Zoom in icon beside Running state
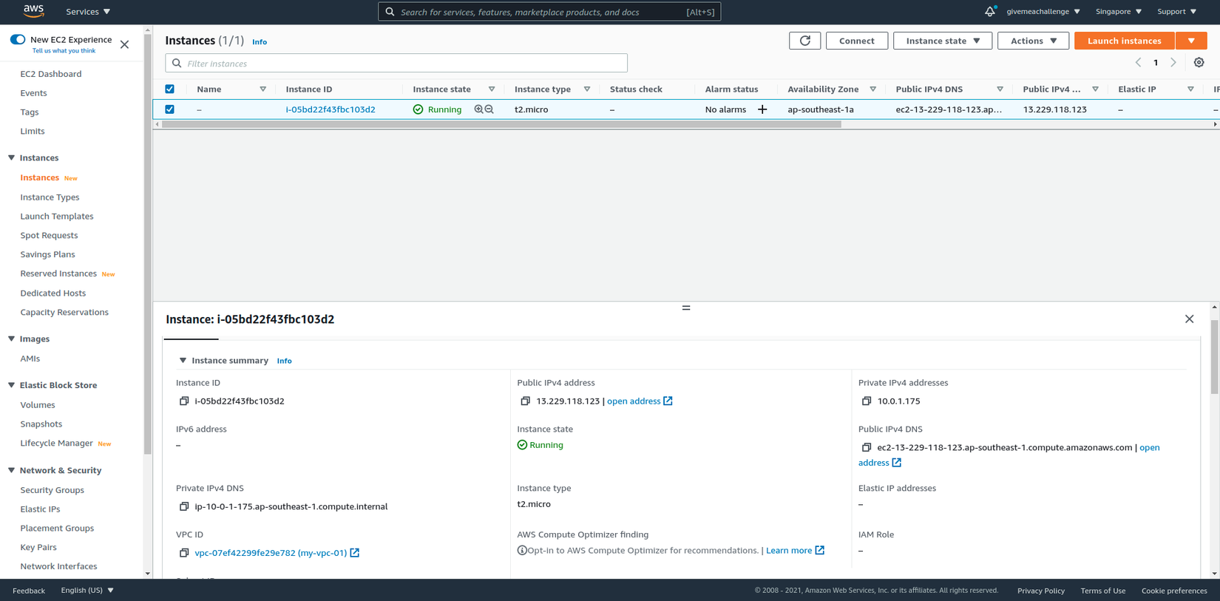This screenshot has width=1220, height=601. click(478, 109)
